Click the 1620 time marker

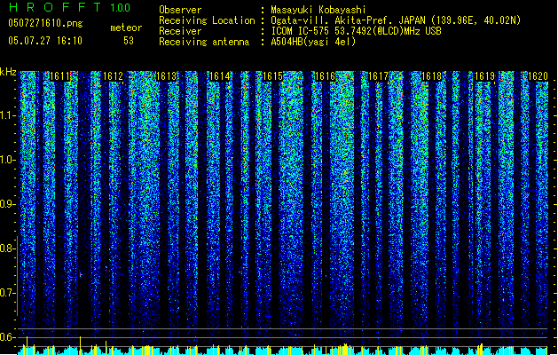point(538,76)
